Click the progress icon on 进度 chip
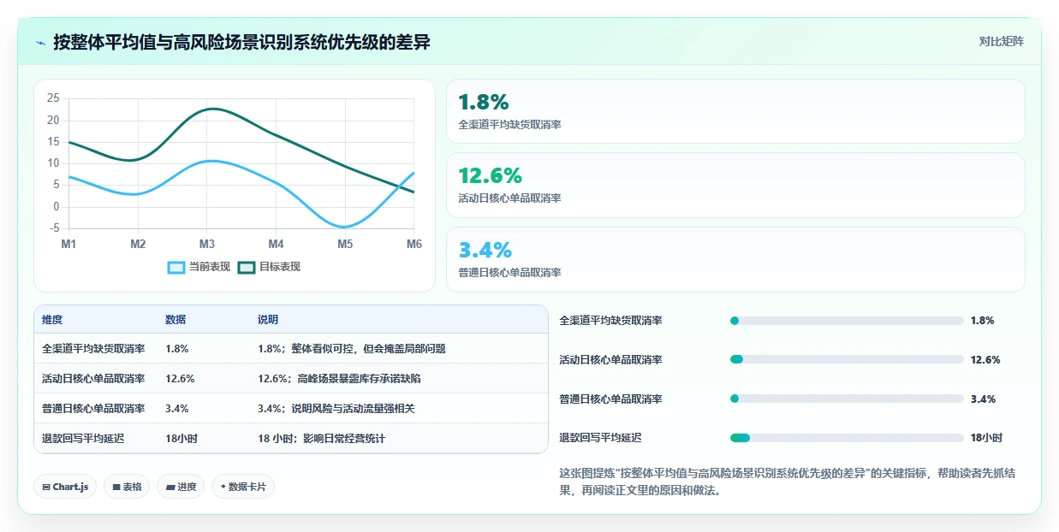This screenshot has width=1059, height=532. (x=170, y=487)
